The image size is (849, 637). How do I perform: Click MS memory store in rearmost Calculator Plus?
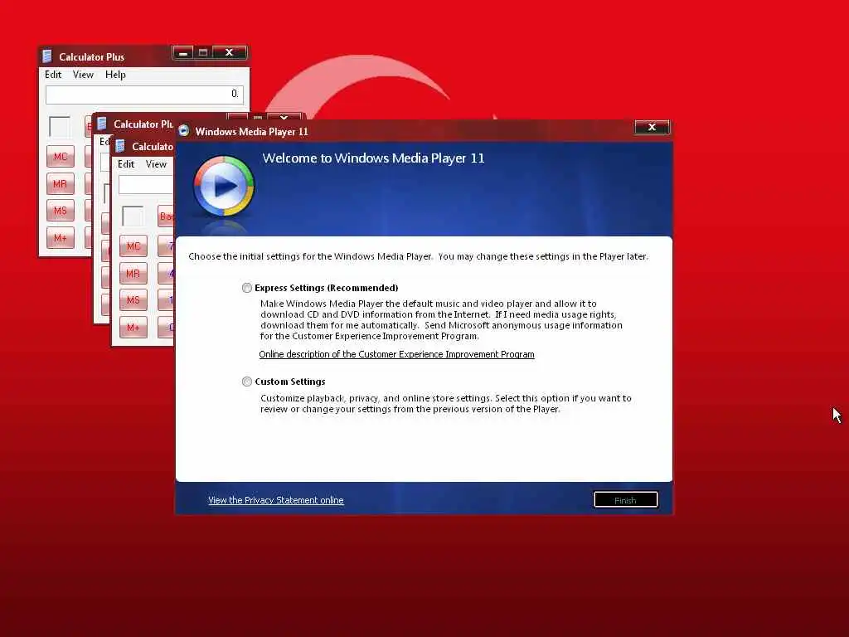(60, 211)
